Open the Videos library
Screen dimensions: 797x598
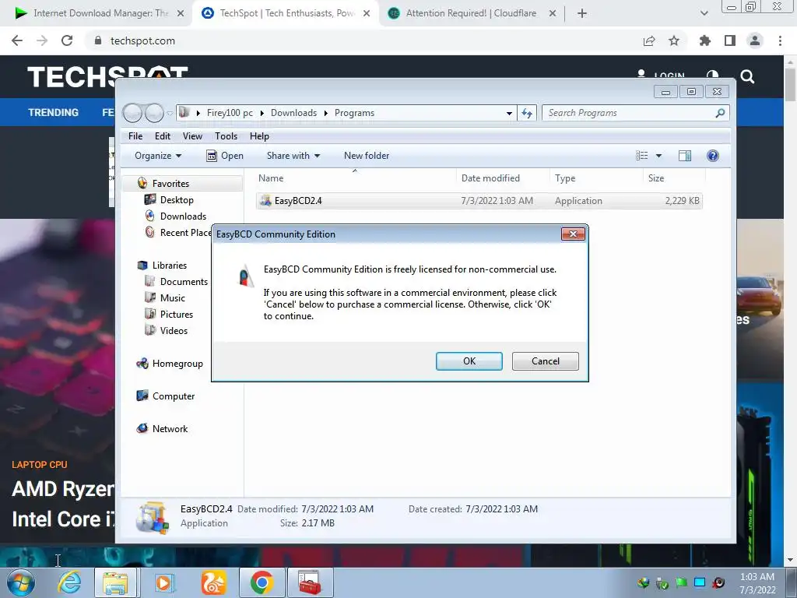(174, 330)
